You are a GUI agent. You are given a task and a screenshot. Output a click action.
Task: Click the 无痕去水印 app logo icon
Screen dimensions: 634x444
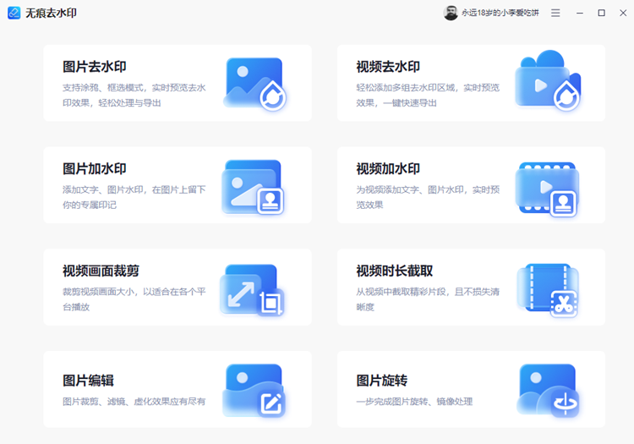(14, 13)
